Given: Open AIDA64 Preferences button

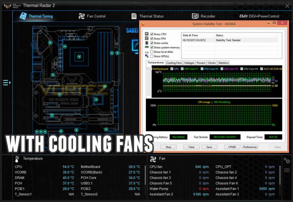Looking at the screenshot, I should point(250,147).
